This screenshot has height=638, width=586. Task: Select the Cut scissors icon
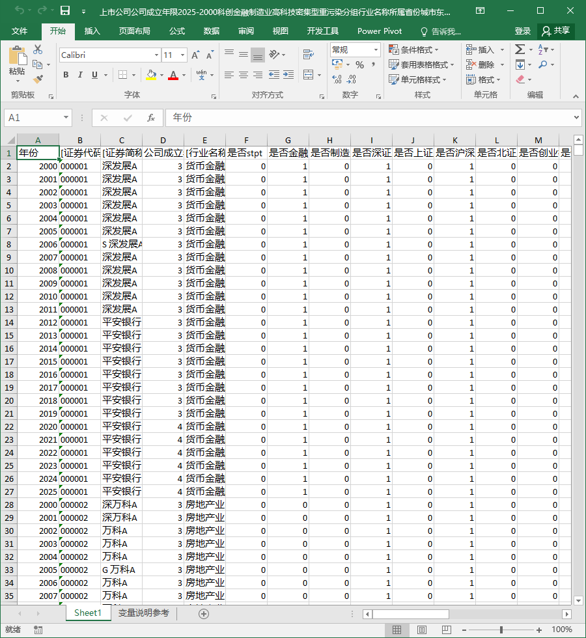pos(38,49)
